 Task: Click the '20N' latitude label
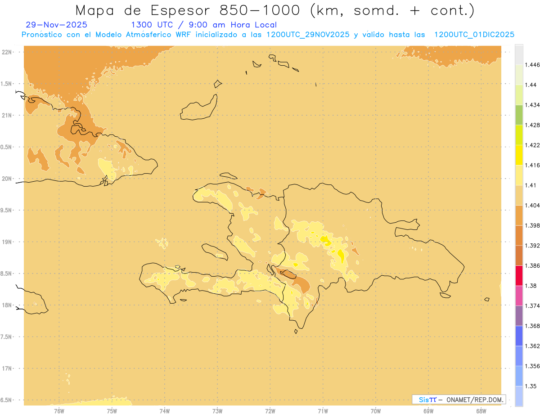coord(6,179)
